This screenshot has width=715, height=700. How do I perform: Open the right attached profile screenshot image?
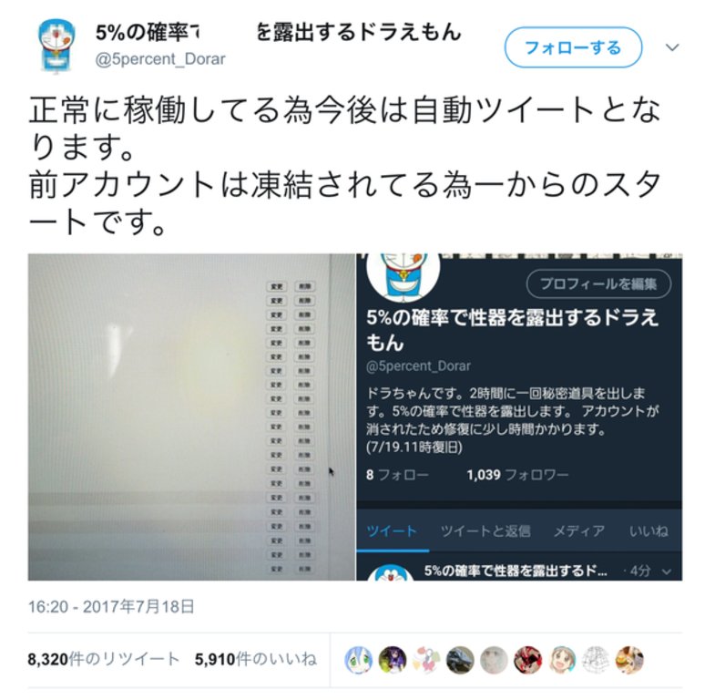[519, 417]
